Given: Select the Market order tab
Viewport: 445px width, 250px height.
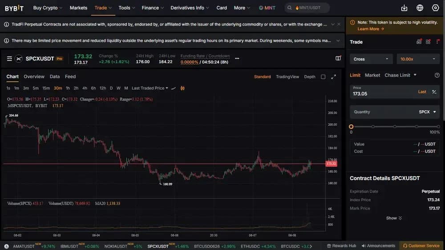Looking at the screenshot, I should coord(372,75).
